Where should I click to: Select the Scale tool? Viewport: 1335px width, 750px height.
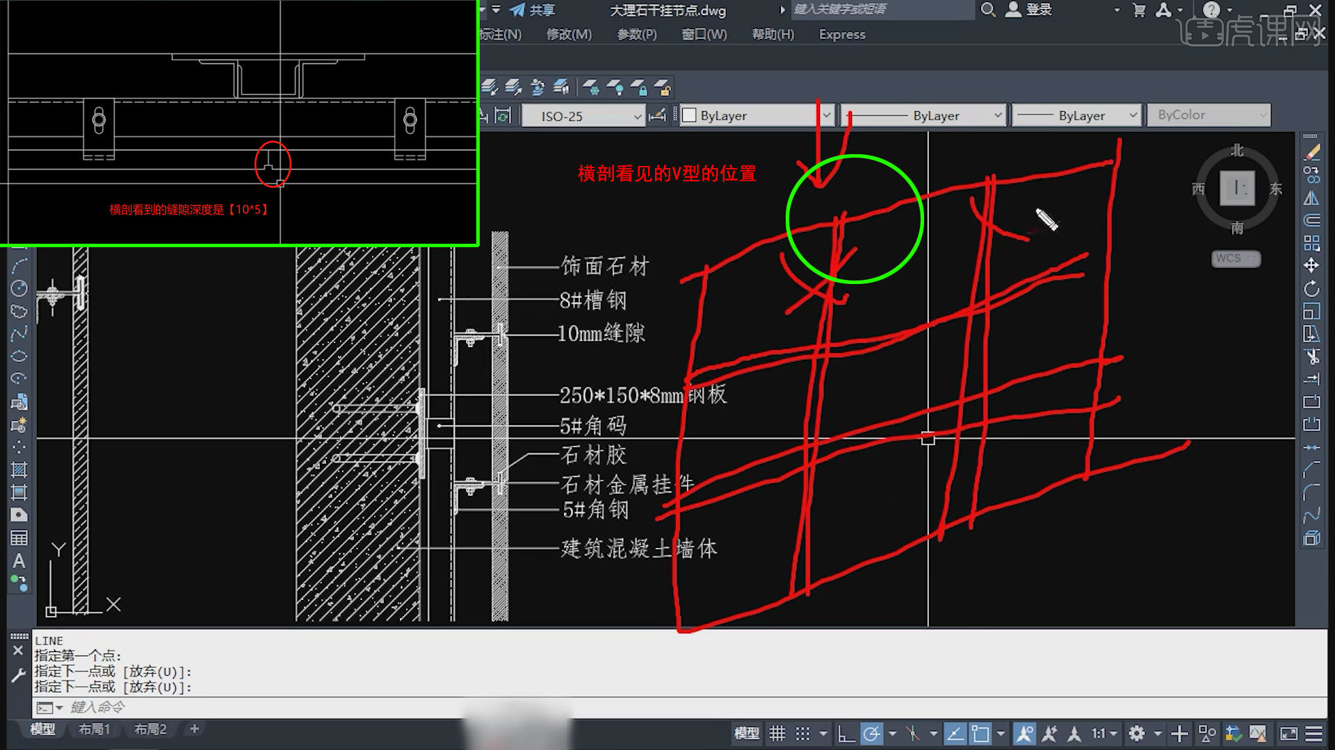pos(1311,311)
